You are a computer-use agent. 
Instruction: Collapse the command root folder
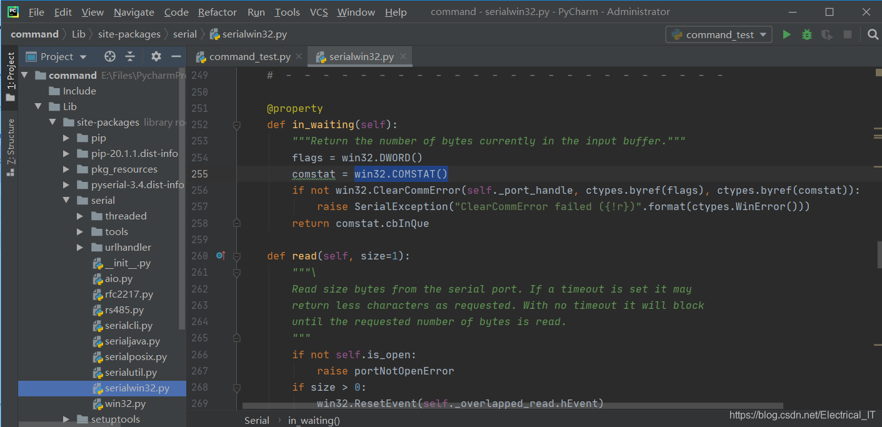pos(24,76)
